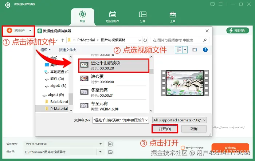Select first aigoU (E:) under This PC
The image size is (255, 161).
coord(55,86)
